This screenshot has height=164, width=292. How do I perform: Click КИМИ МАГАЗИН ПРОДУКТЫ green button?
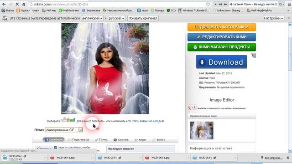[x=222, y=47]
